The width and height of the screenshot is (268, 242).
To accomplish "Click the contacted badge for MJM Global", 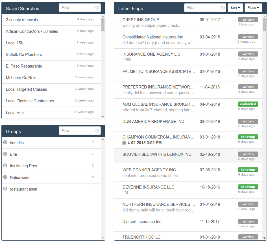I will coord(248,104).
